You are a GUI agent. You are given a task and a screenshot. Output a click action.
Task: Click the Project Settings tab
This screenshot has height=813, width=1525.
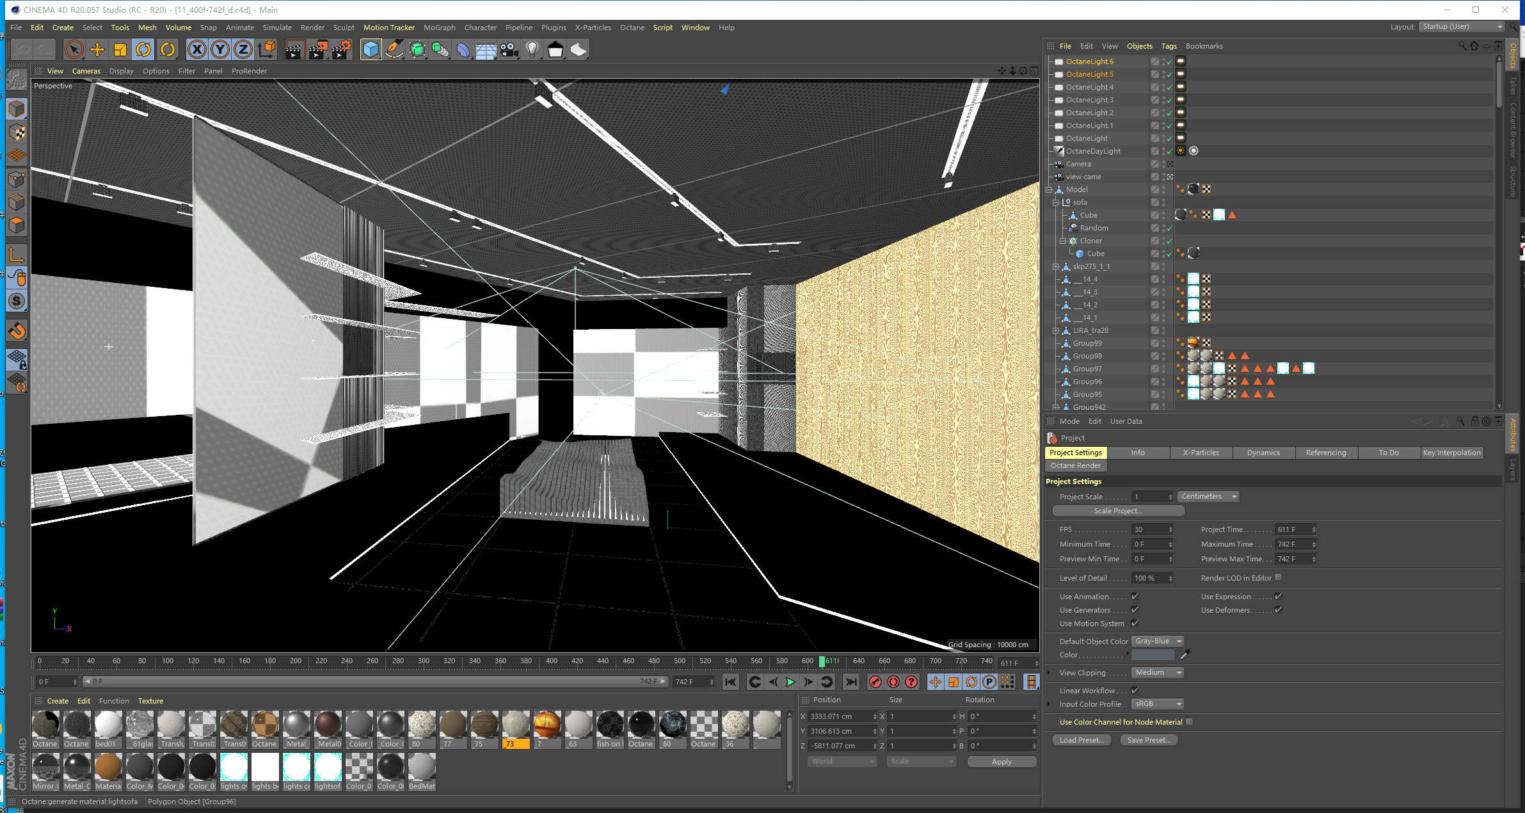[x=1077, y=452]
